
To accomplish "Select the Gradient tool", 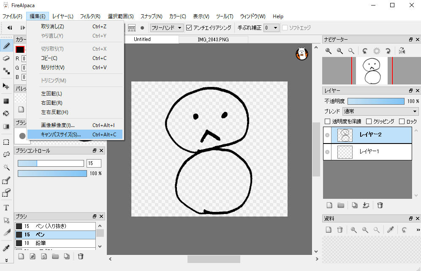I will tap(6, 126).
